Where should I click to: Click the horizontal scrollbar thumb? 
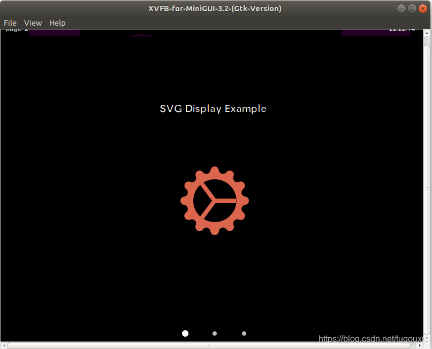click(x=209, y=345)
